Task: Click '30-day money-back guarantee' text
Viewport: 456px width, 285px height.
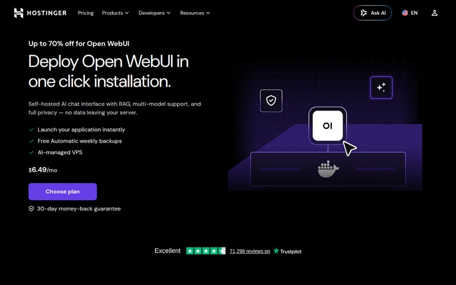Action: (x=79, y=209)
